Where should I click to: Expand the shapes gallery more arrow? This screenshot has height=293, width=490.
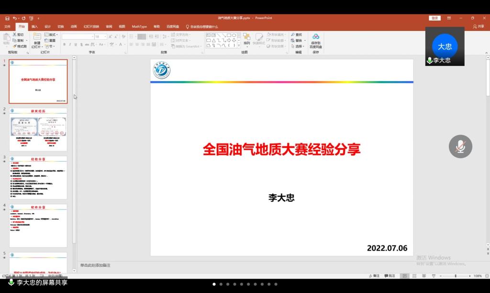point(239,46)
